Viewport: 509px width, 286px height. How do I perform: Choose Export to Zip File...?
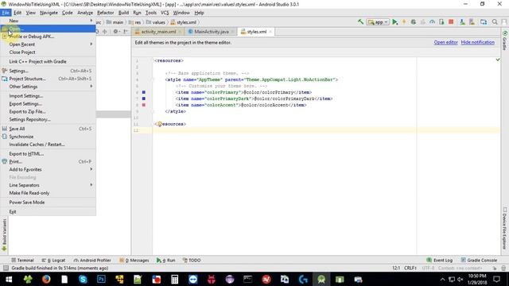[48, 111]
